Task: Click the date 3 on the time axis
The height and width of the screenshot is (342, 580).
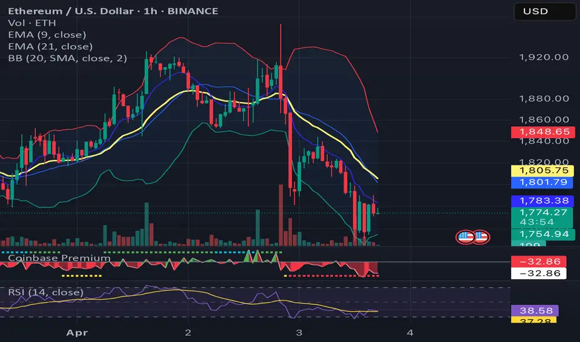Action: click(299, 333)
